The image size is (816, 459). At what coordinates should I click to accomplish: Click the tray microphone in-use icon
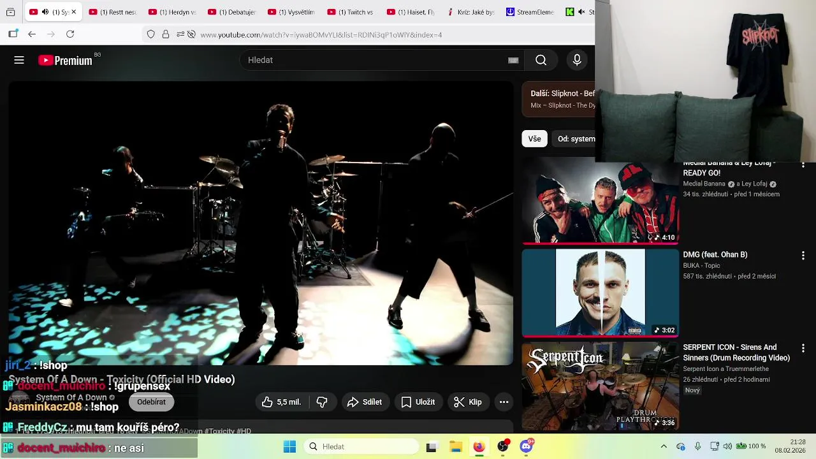(697, 447)
